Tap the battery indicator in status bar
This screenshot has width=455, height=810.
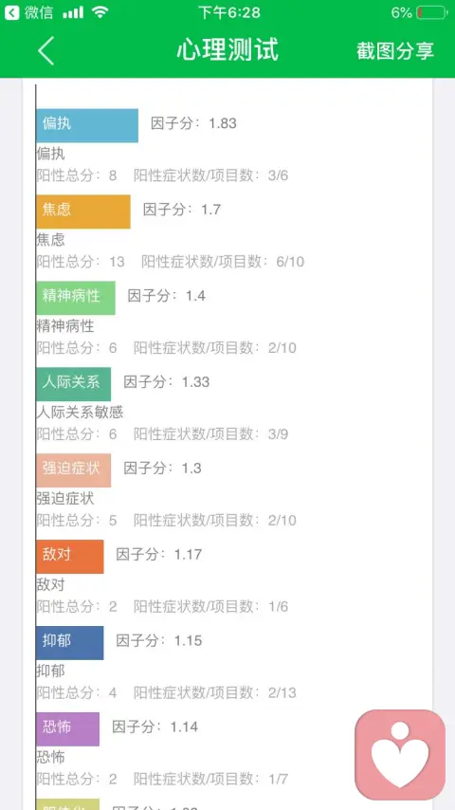pyautogui.click(x=432, y=12)
